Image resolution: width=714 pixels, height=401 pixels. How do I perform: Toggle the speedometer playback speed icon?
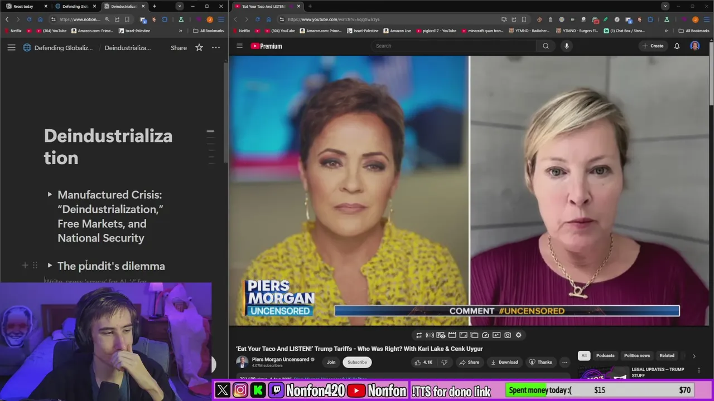pos(485,335)
